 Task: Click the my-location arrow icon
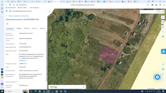[163, 64]
